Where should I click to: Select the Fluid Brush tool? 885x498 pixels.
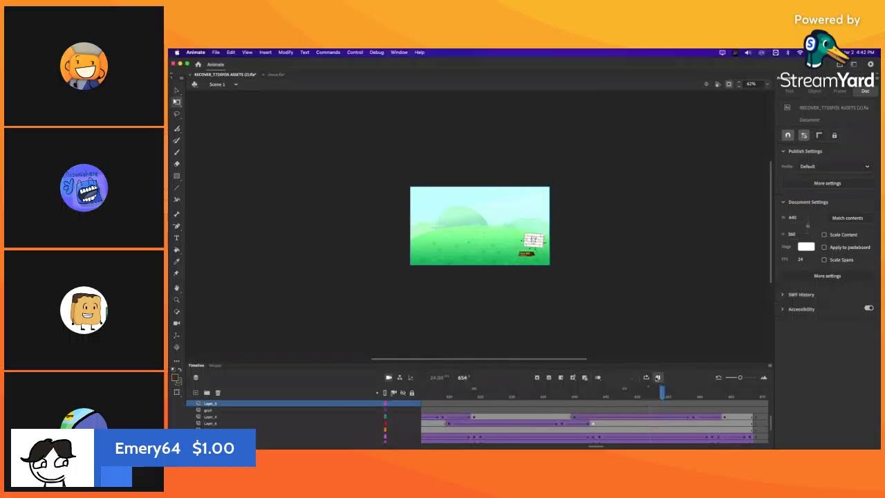[176, 129]
